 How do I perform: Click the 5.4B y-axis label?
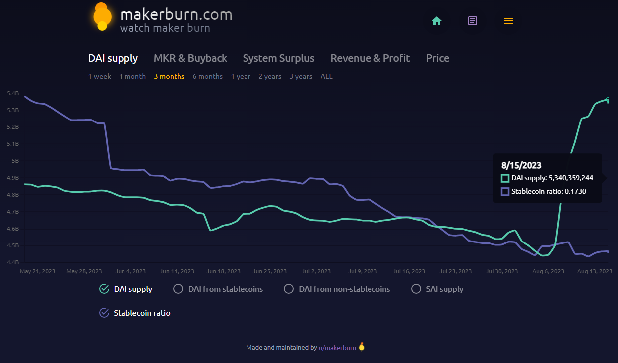tap(13, 93)
